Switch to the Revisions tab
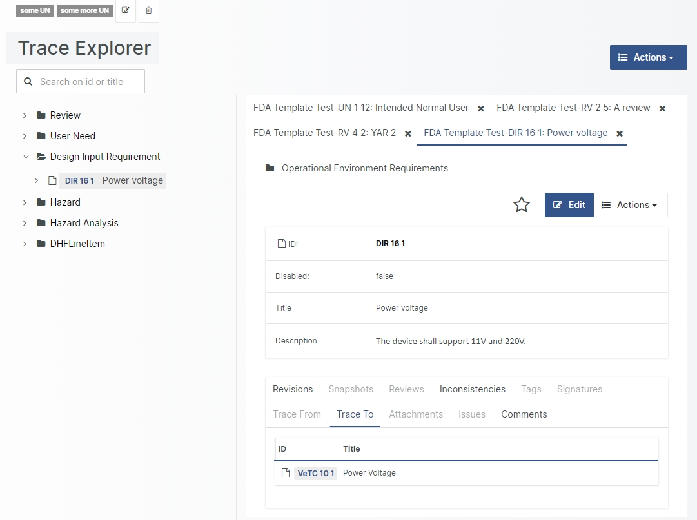This screenshot has width=697, height=520. coord(293,389)
